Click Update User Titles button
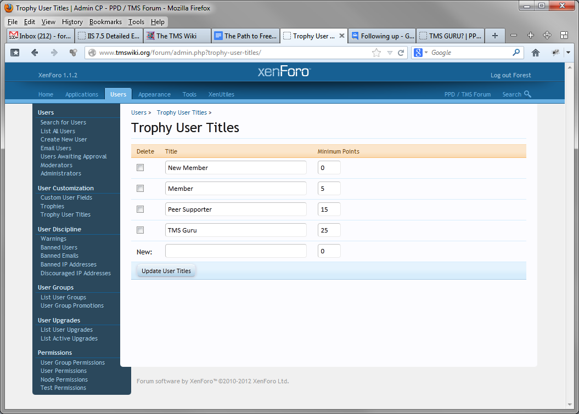The width and height of the screenshot is (579, 414). pyautogui.click(x=166, y=271)
